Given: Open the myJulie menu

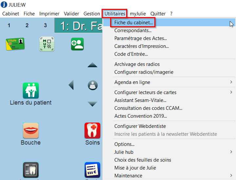Looking at the screenshot, I should tap(138, 14).
